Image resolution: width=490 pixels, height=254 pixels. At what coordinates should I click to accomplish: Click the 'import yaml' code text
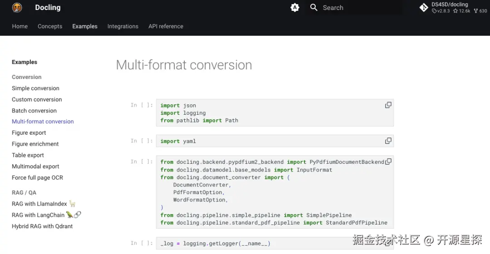point(178,141)
